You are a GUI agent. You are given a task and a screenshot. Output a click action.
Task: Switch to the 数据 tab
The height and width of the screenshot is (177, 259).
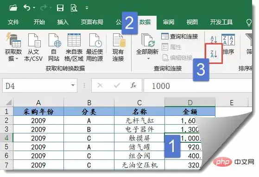click(145, 22)
